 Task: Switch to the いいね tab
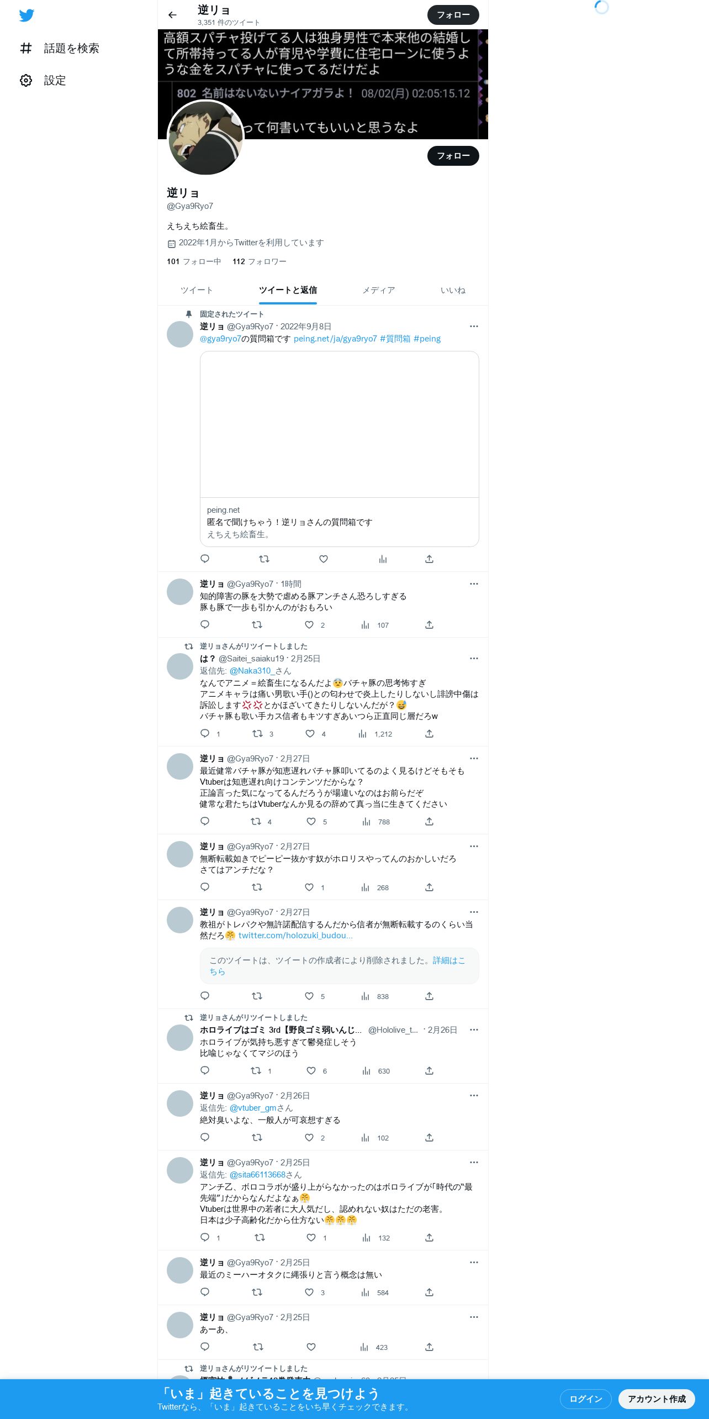453,291
